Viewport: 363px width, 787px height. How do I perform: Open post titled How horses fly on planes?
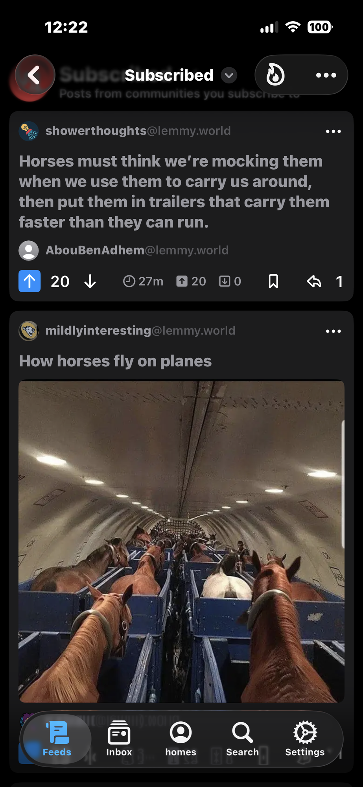pos(115,361)
